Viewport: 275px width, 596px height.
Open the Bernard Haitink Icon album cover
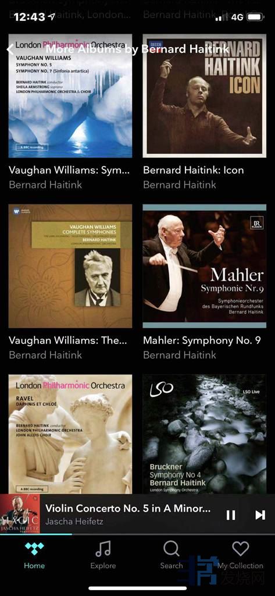204,96
